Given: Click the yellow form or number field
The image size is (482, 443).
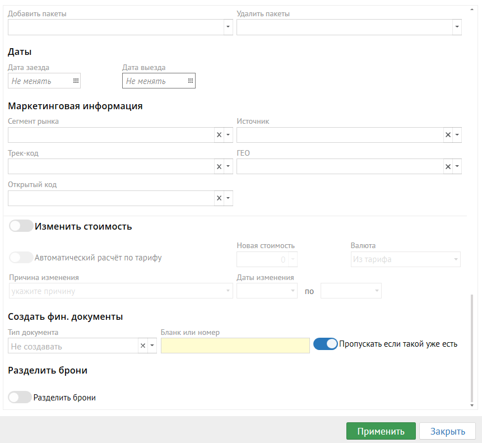Looking at the screenshot, I should pos(235,346).
